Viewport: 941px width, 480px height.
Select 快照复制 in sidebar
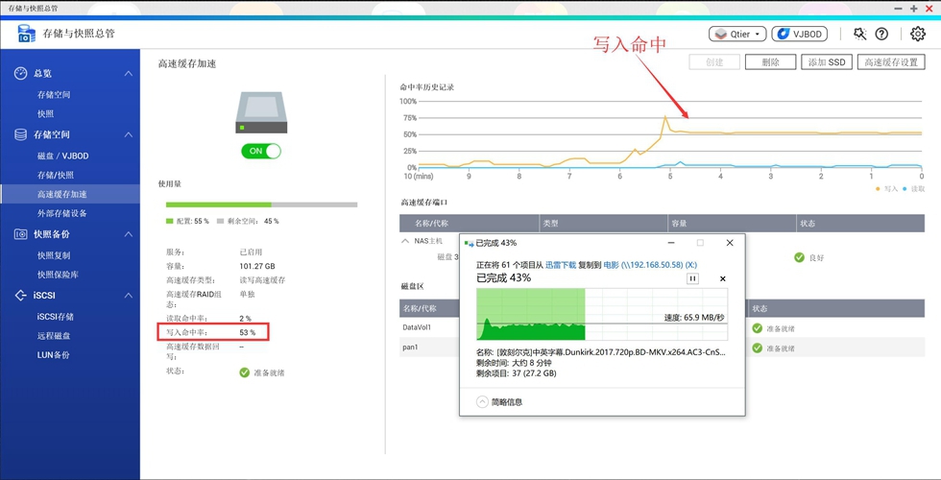coord(54,255)
